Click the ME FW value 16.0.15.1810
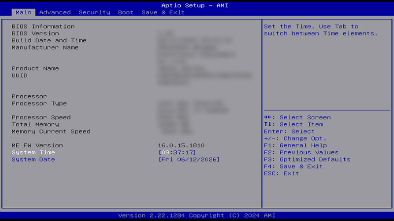This screenshot has height=221, width=394. 181,145
